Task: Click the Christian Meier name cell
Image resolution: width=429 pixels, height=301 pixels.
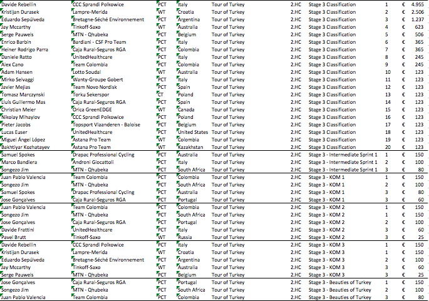Action: tap(18, 110)
